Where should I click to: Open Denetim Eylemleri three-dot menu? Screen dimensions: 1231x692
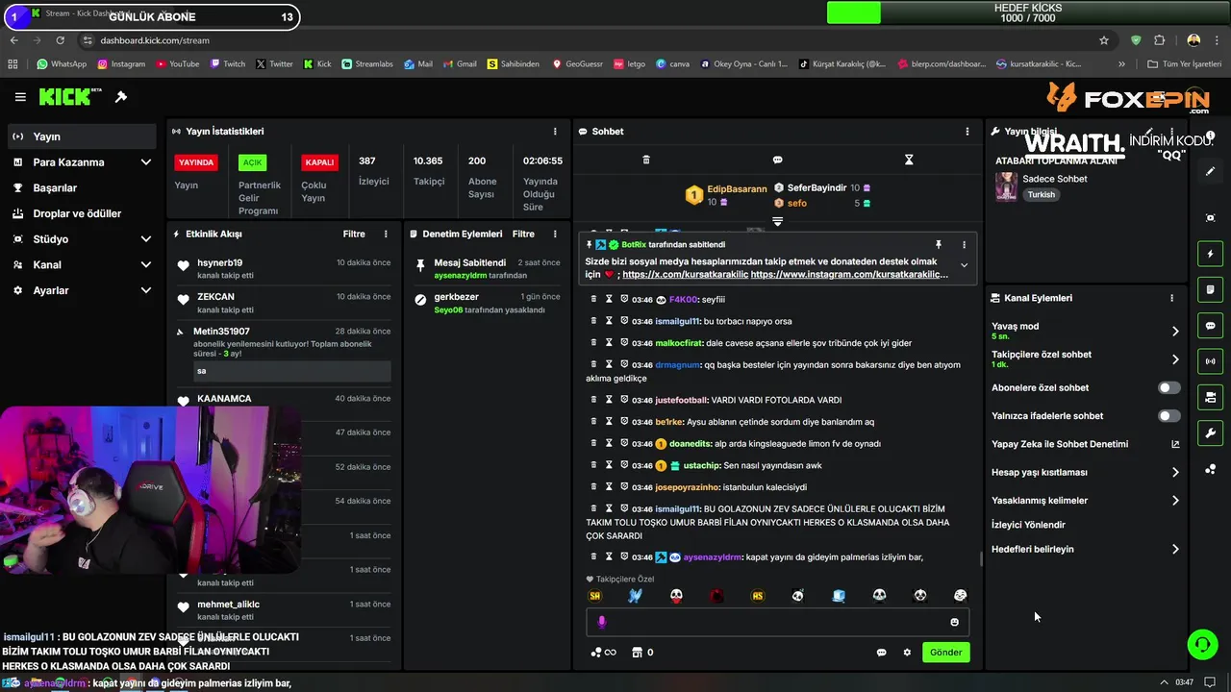(555, 235)
